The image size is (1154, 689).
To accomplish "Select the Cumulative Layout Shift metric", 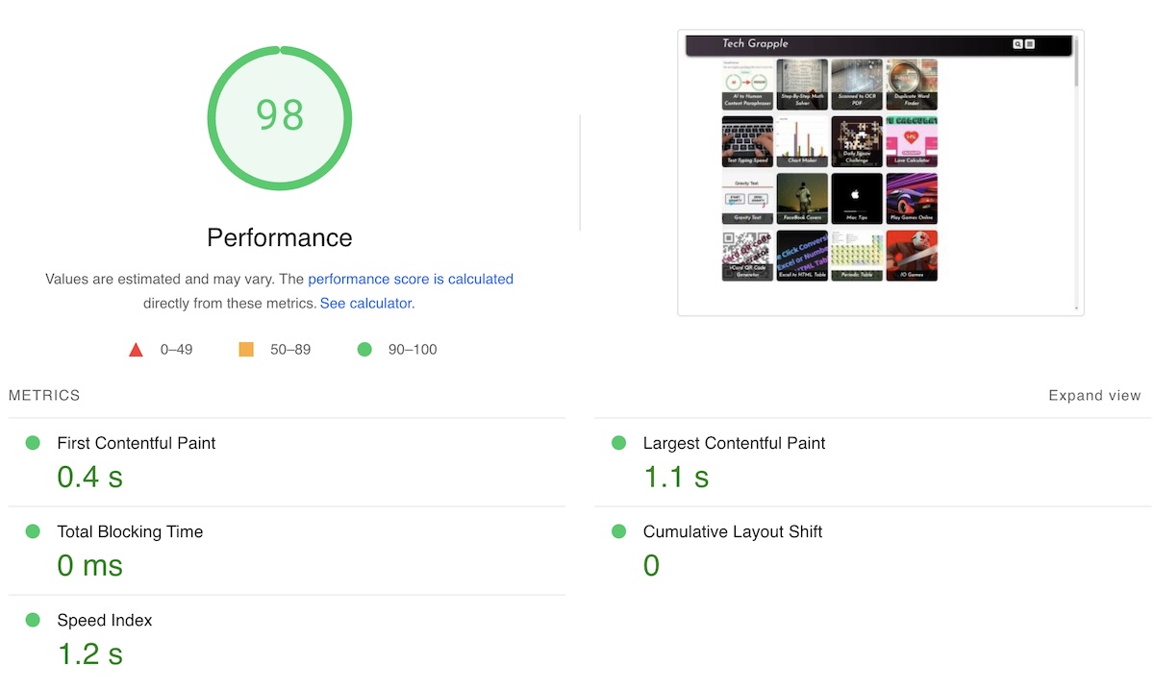I will click(x=732, y=532).
